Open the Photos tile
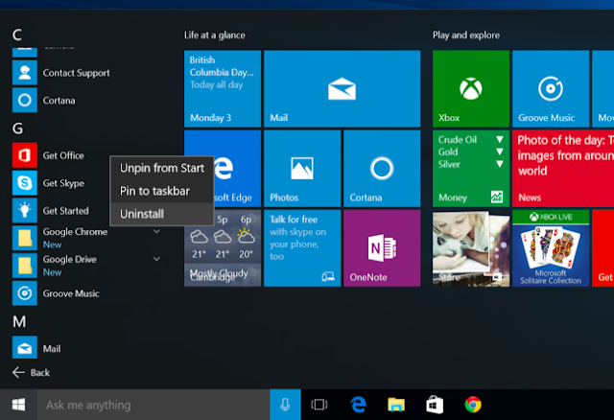The image size is (614, 420). coord(302,169)
